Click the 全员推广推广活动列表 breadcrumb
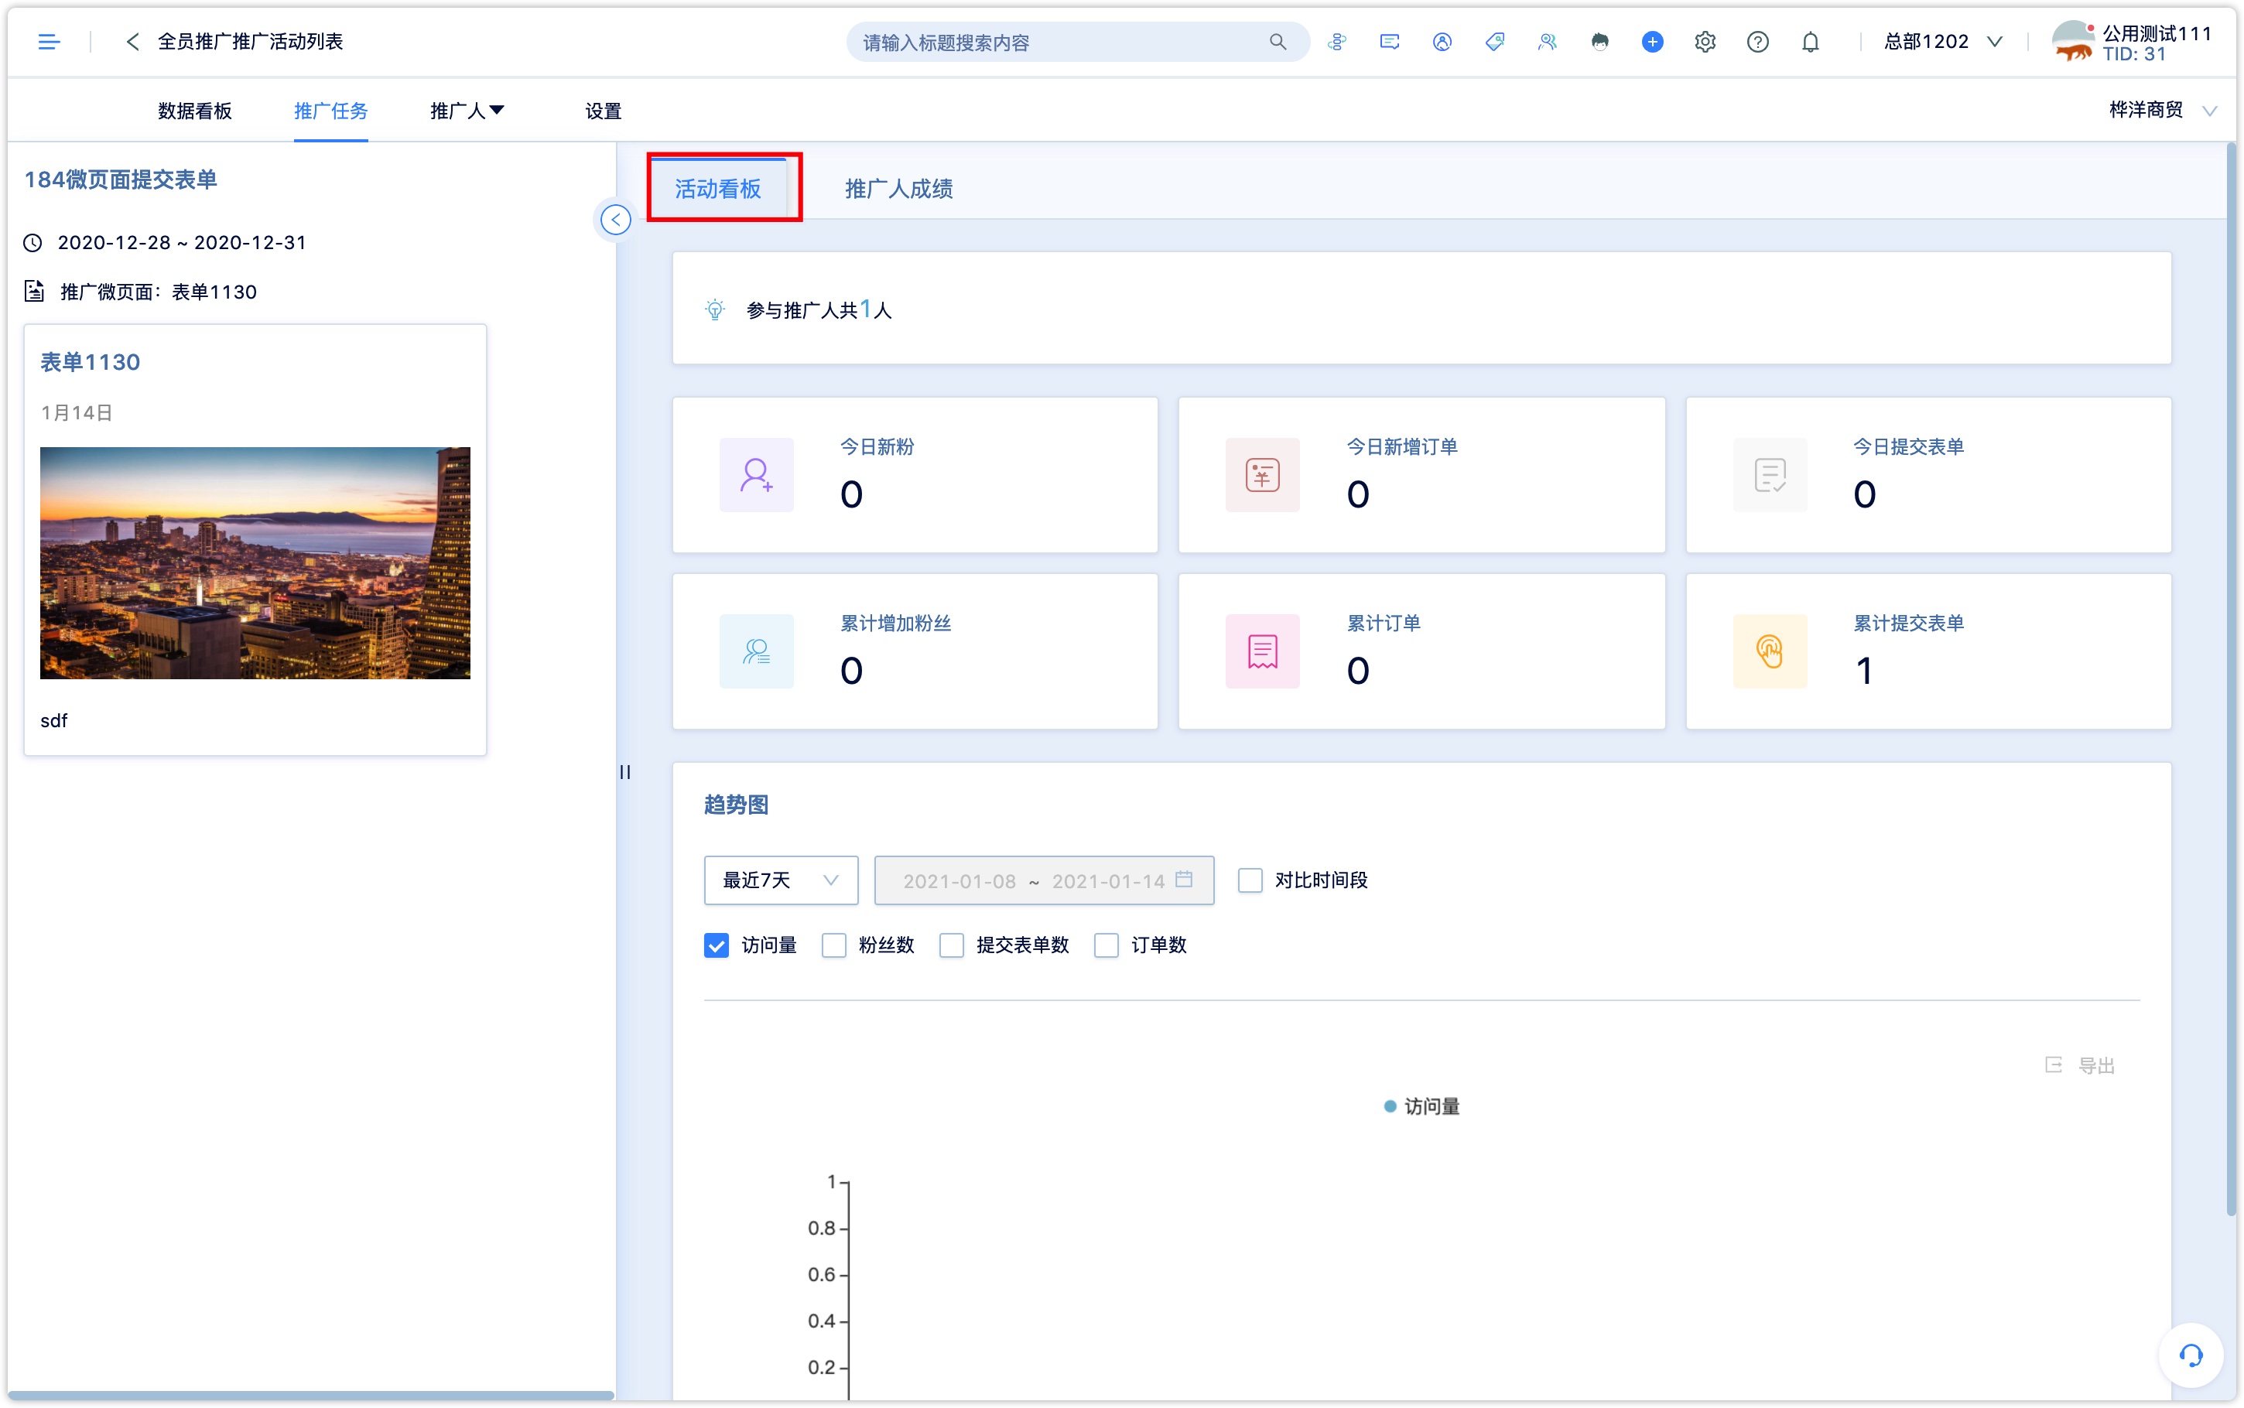This screenshot has height=1408, width=2244. click(x=251, y=42)
